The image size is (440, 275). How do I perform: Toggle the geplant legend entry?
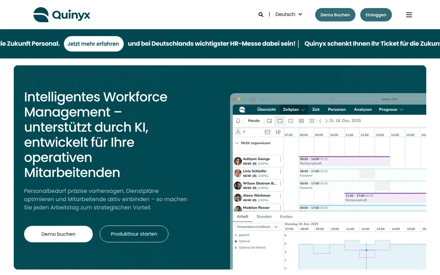[x=242, y=235]
